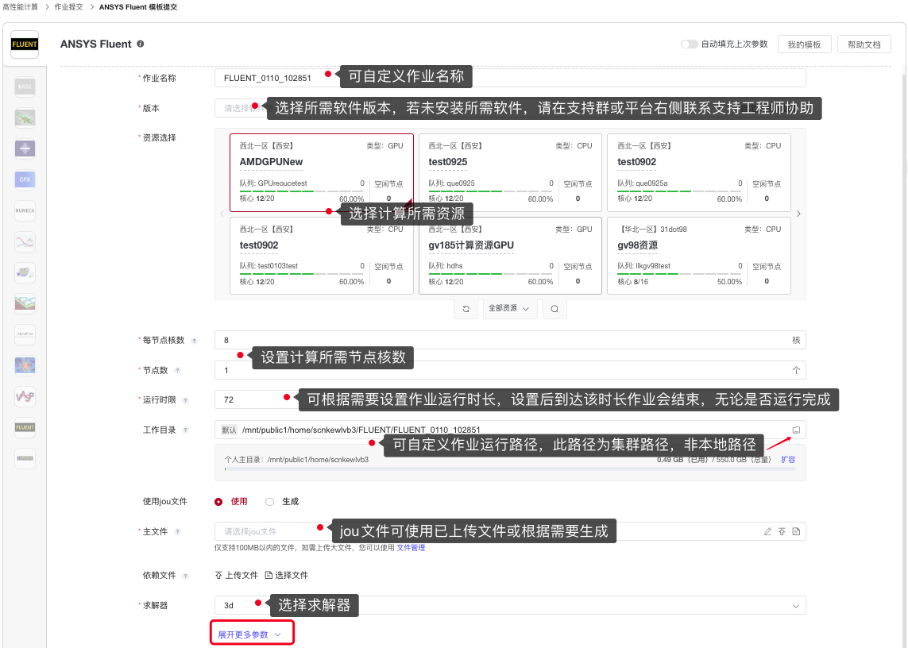This screenshot has width=908, height=648.
Task: Toggle 自动填充上次参数 switch
Action: tap(689, 44)
